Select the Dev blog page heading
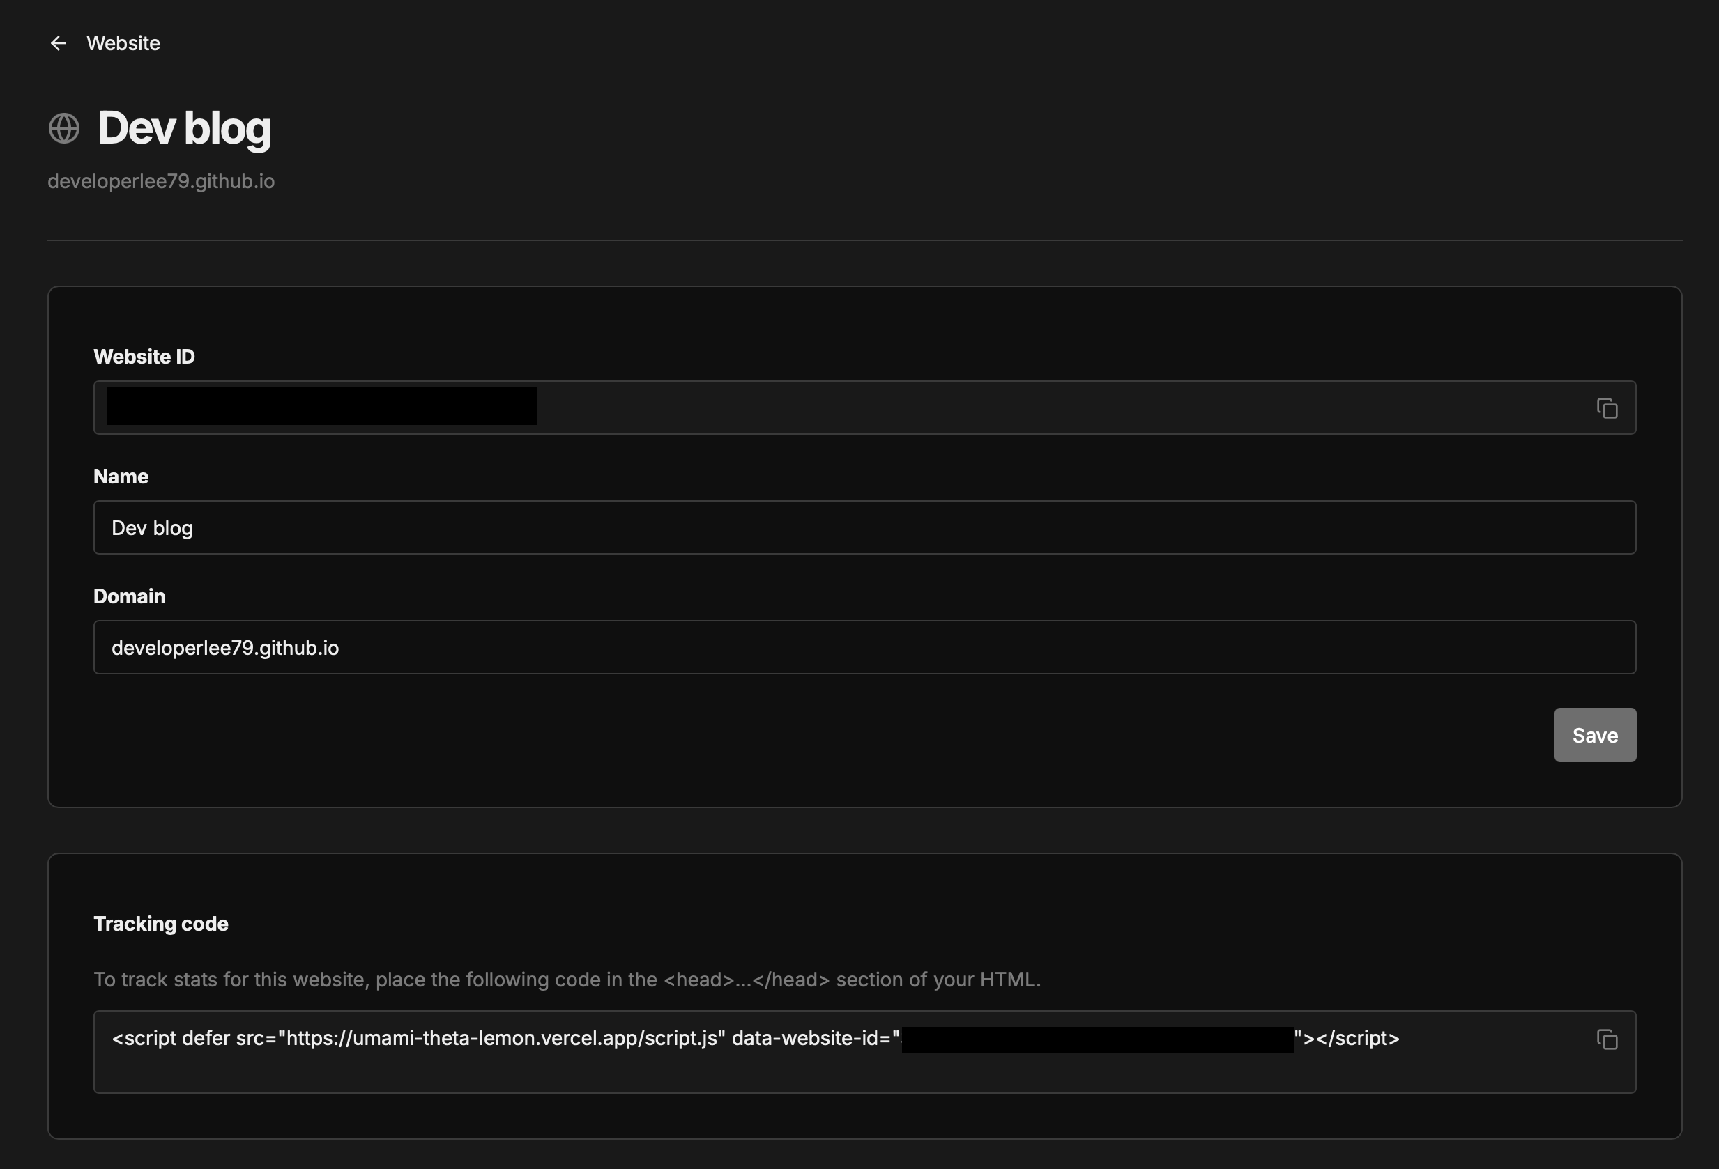The image size is (1719, 1169). tap(185, 127)
